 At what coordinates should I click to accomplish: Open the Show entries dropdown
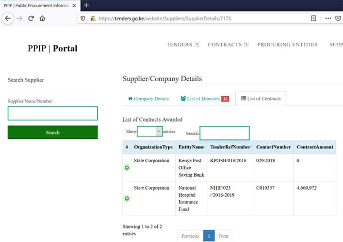(149, 131)
